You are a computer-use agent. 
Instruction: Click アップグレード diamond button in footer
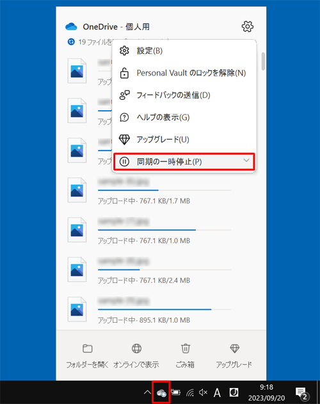point(234,355)
